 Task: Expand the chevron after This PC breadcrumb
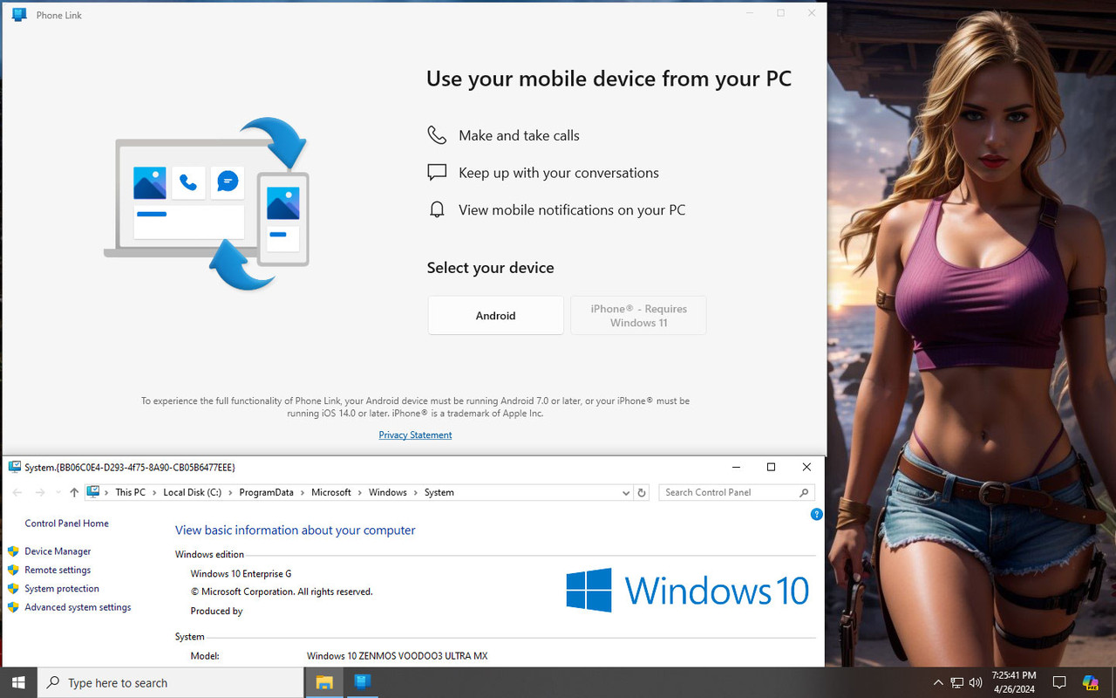click(154, 492)
